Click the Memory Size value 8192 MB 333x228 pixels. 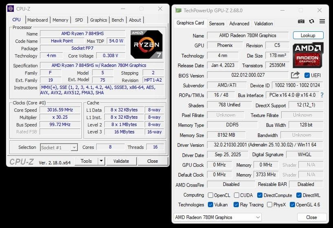coord(226,135)
